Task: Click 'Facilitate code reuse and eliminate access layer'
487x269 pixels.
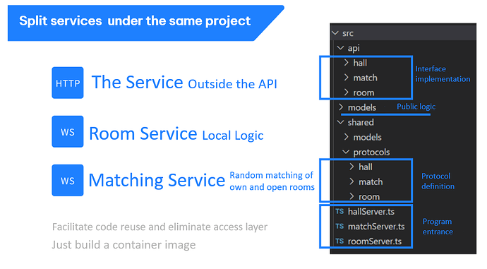Action: 160,227
